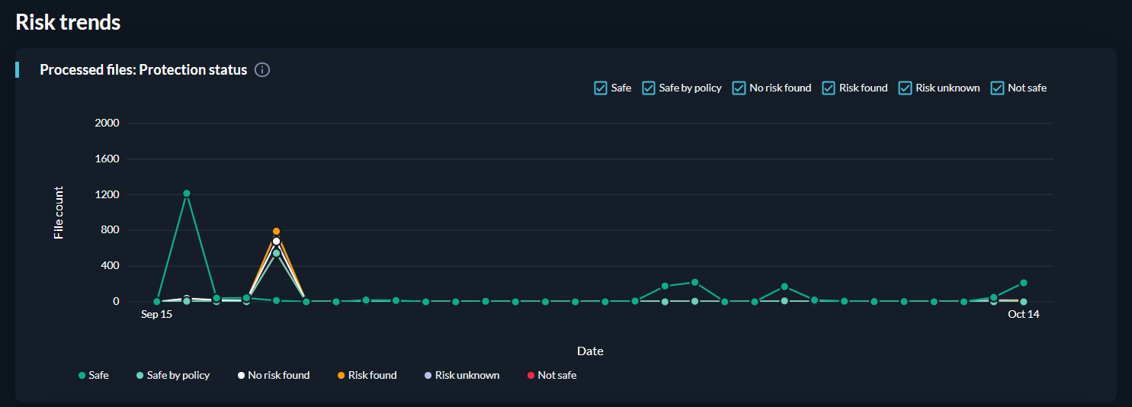Disable the No risk found checkbox
This screenshot has width=1132, height=407.
pyautogui.click(x=739, y=88)
